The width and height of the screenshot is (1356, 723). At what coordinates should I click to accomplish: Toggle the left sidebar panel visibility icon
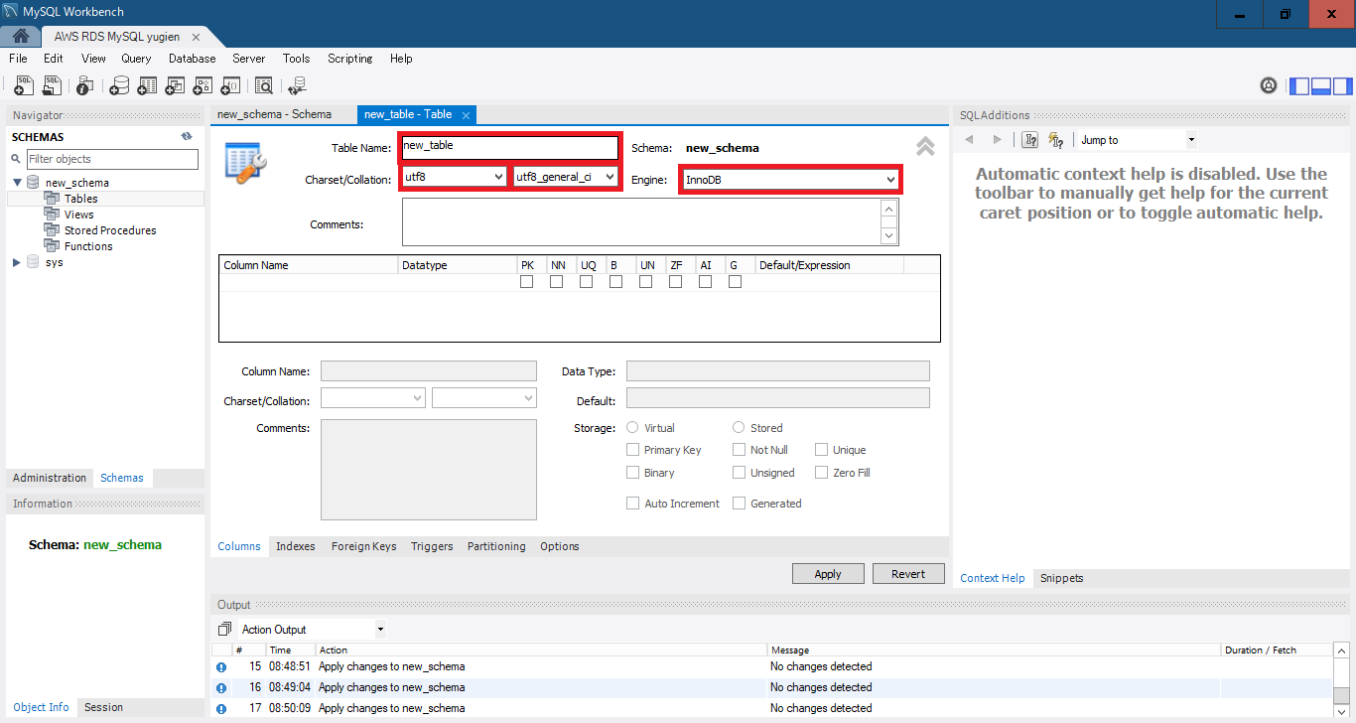(1299, 85)
